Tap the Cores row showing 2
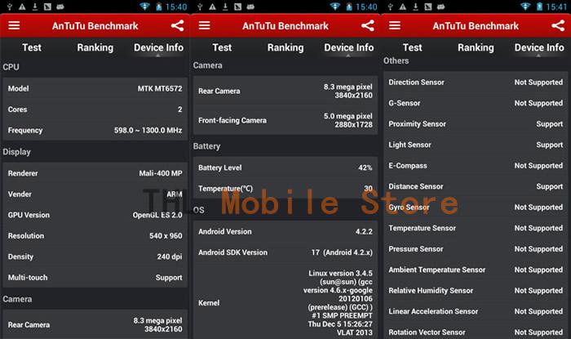This screenshot has height=339, width=571. tap(95, 109)
